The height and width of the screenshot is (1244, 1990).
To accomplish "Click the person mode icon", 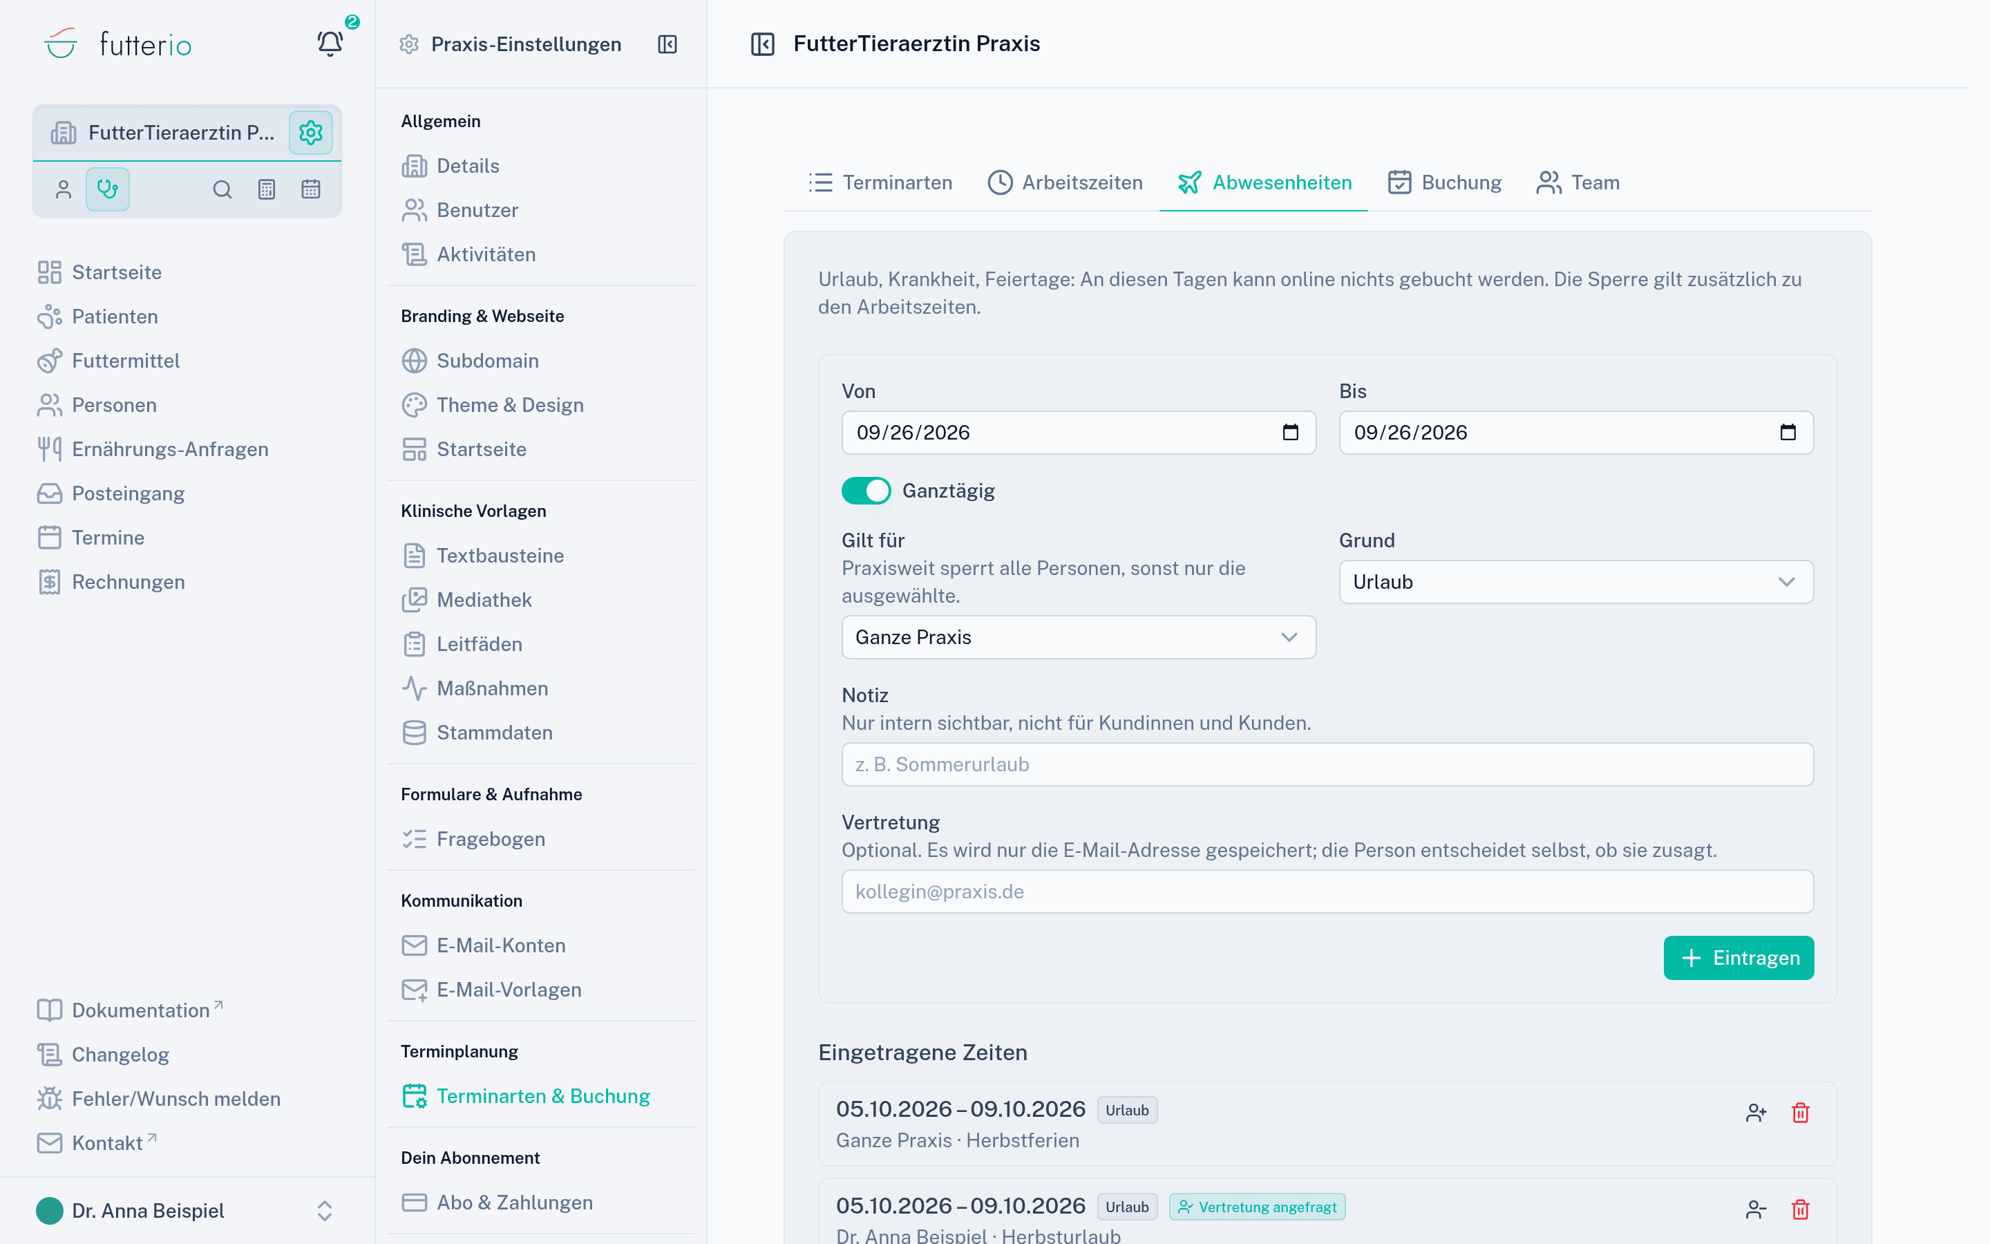I will point(64,189).
